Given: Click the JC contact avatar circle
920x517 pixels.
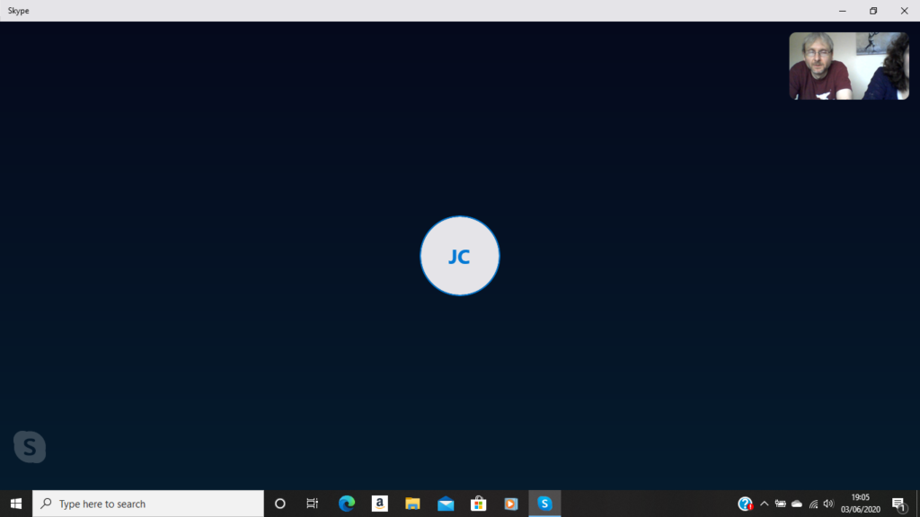Looking at the screenshot, I should (x=459, y=256).
